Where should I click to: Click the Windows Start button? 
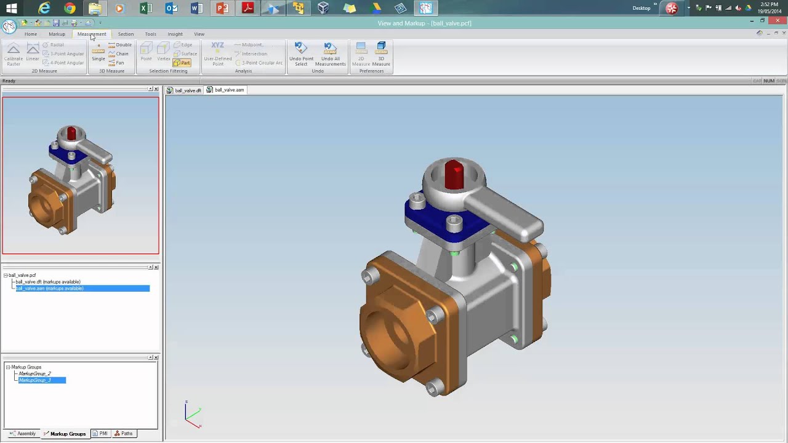(x=12, y=8)
